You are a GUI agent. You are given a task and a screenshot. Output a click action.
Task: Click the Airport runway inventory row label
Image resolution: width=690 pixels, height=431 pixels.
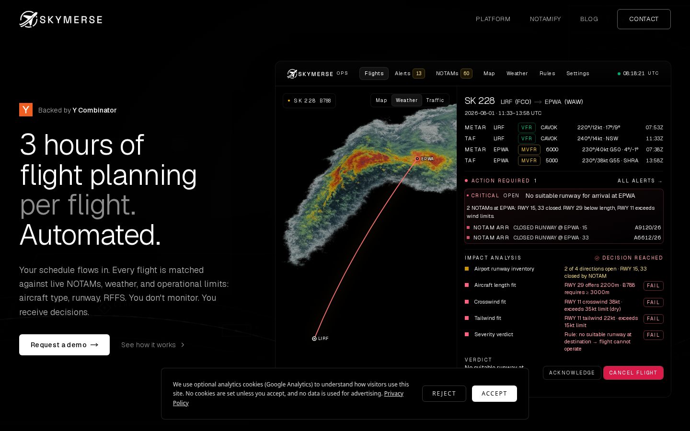click(x=504, y=269)
